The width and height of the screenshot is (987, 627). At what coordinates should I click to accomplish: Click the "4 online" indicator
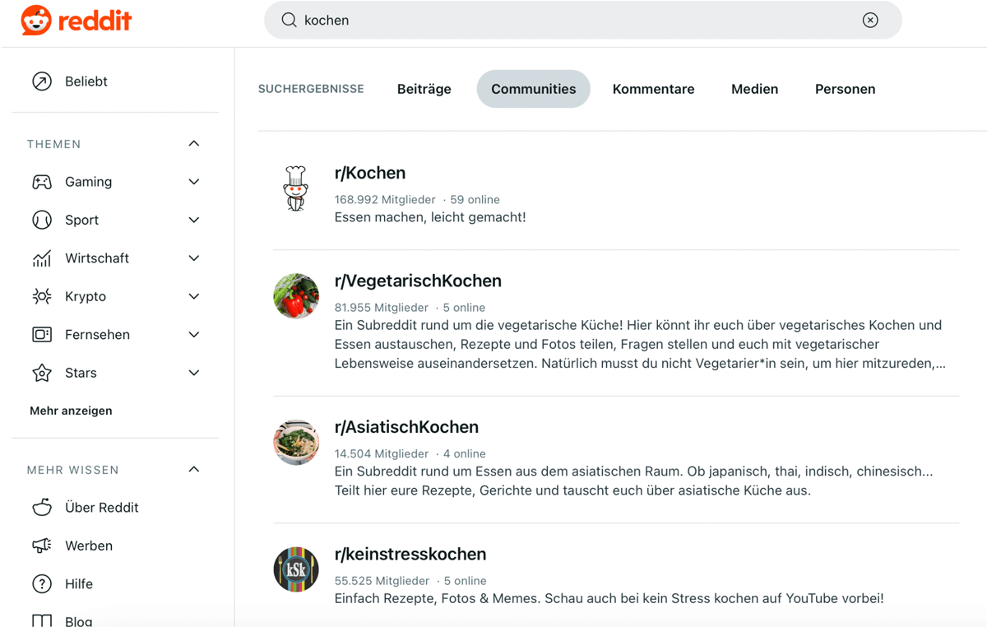pyautogui.click(x=465, y=453)
